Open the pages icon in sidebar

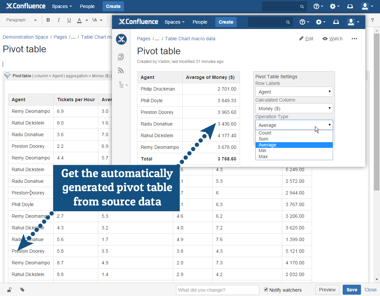121,57
